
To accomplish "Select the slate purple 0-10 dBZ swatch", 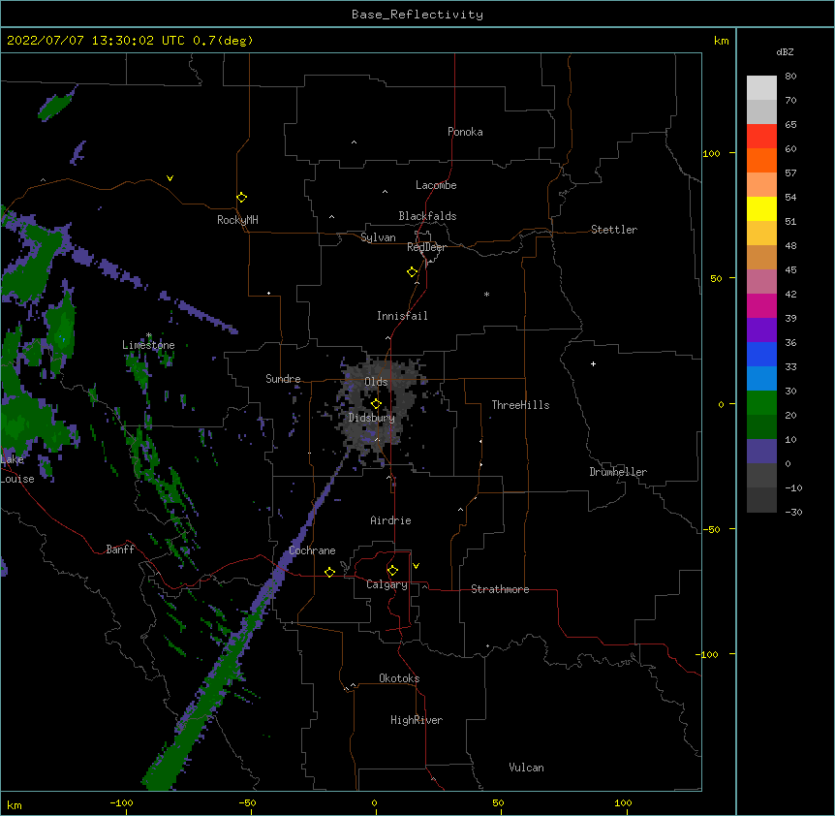I will click(761, 452).
